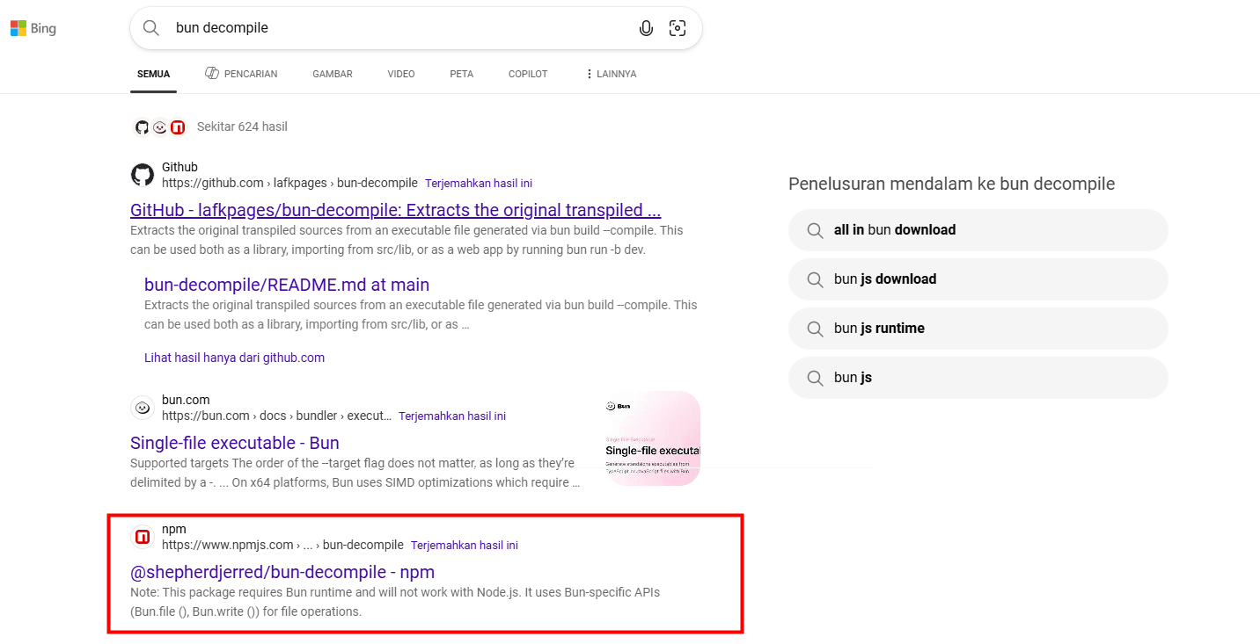Viewport: 1260px width, 644px height.
Task: Switch to the VIDEO tab
Action: tap(401, 74)
